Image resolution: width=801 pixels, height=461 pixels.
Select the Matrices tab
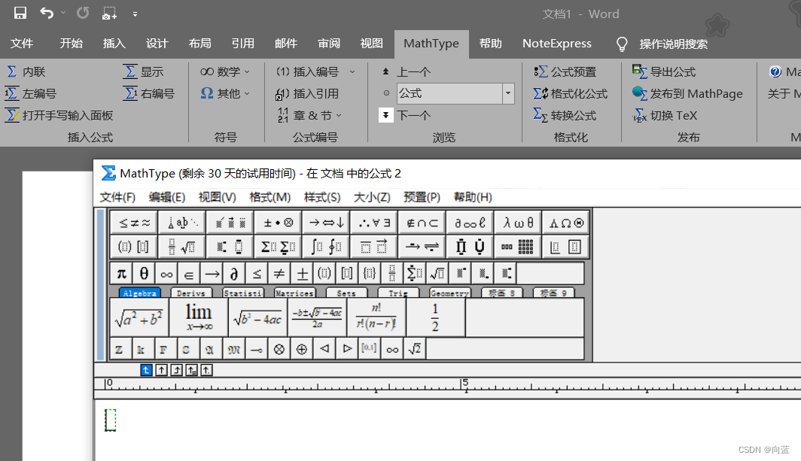294,293
